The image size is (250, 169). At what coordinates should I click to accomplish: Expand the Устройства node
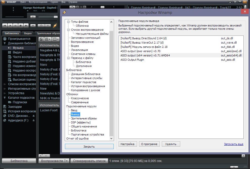[x=5, y=93]
